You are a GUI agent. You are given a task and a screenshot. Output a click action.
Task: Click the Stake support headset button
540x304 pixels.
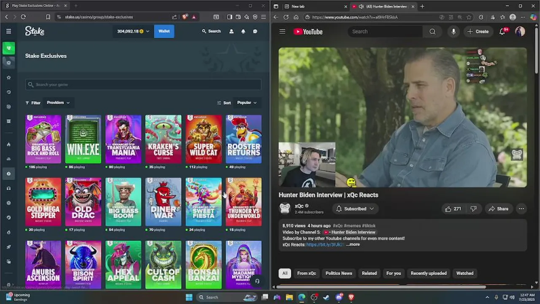tap(257, 281)
